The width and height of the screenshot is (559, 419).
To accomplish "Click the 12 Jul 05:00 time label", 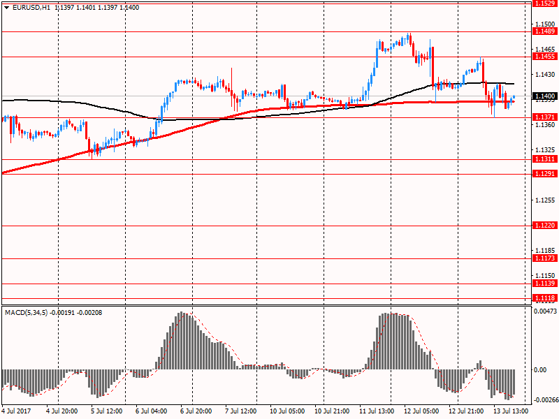I will click(x=421, y=411).
